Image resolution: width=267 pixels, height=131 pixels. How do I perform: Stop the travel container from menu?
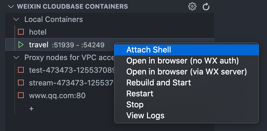pyautogui.click(x=135, y=105)
